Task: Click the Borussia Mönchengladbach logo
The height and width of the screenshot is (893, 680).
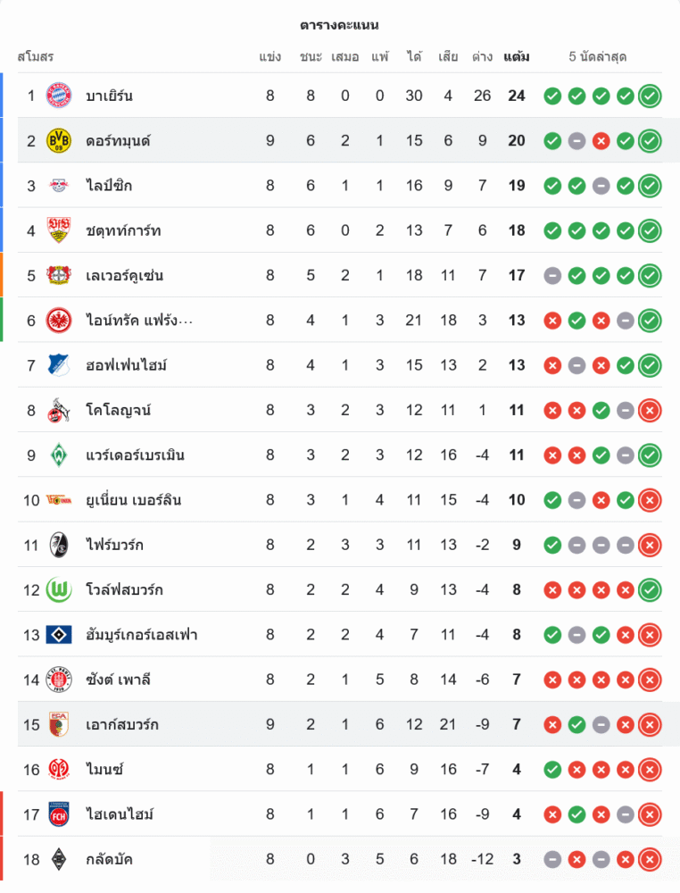Action: [59, 859]
